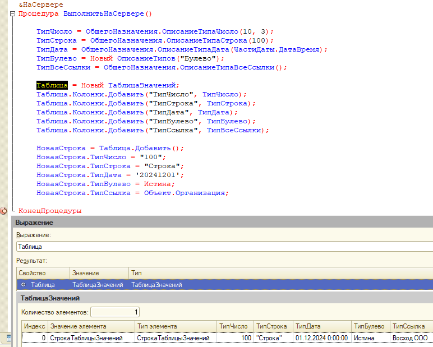Select the ТаблицаЗначений value cell in results row

click(x=98, y=285)
